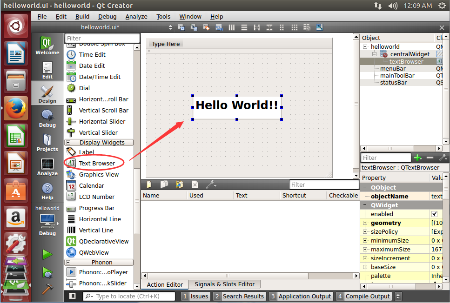This screenshot has height=303, width=450.
Task: Open the helloworld.ui document dropdown
Action: [x=120, y=27]
